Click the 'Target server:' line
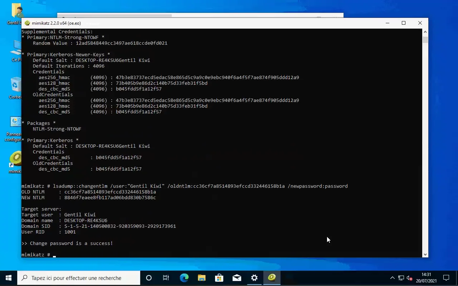The image size is (458, 286). coord(42,209)
